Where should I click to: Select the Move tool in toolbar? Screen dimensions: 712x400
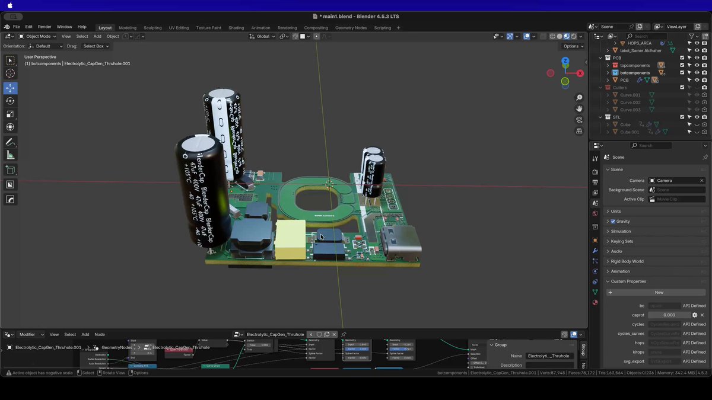click(x=10, y=88)
